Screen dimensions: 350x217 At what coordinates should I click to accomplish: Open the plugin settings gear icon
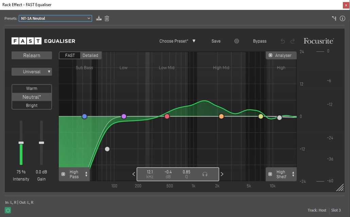[x=237, y=41]
